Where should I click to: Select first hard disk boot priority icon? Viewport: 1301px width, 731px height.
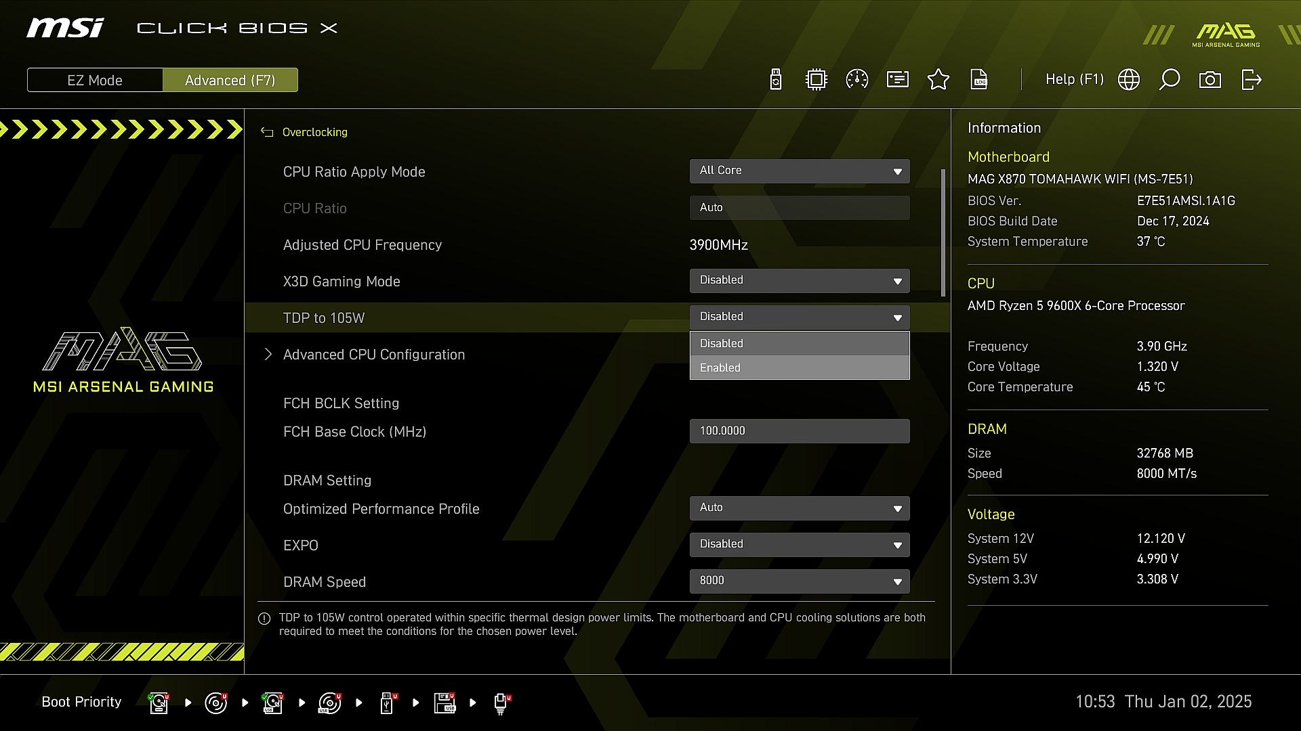pos(159,703)
